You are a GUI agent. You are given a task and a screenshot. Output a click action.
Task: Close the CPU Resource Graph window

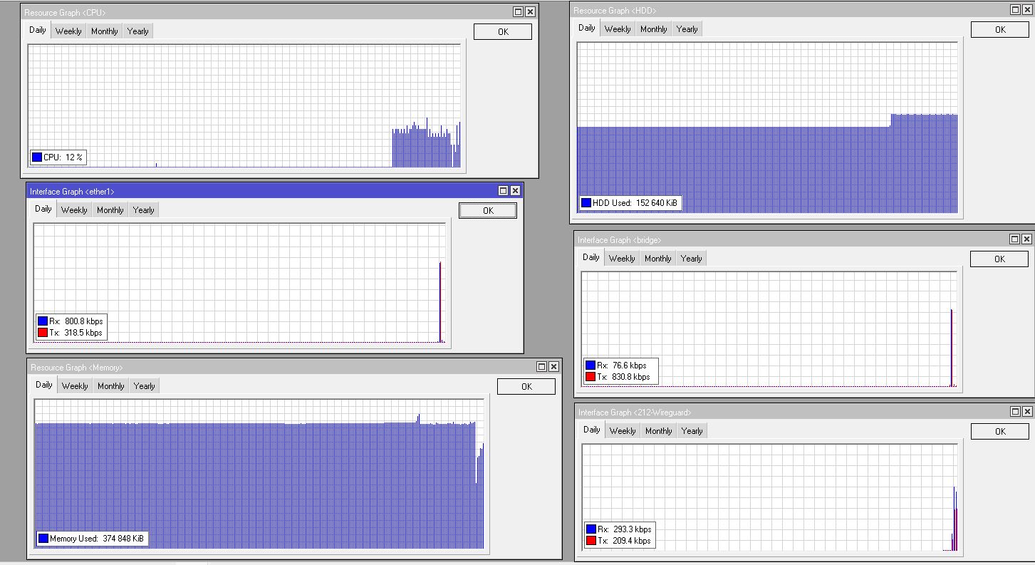[x=530, y=12]
